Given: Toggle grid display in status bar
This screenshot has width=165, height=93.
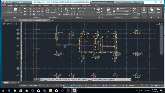Looking at the screenshot, I should [x=39, y=86].
